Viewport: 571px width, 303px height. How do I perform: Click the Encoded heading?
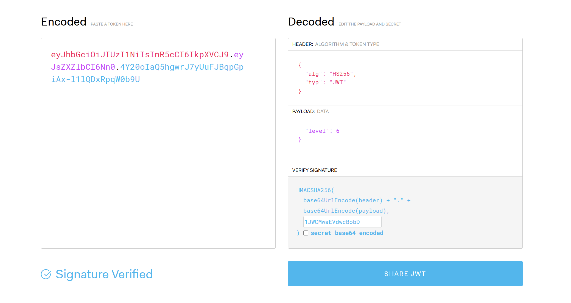pos(64,22)
